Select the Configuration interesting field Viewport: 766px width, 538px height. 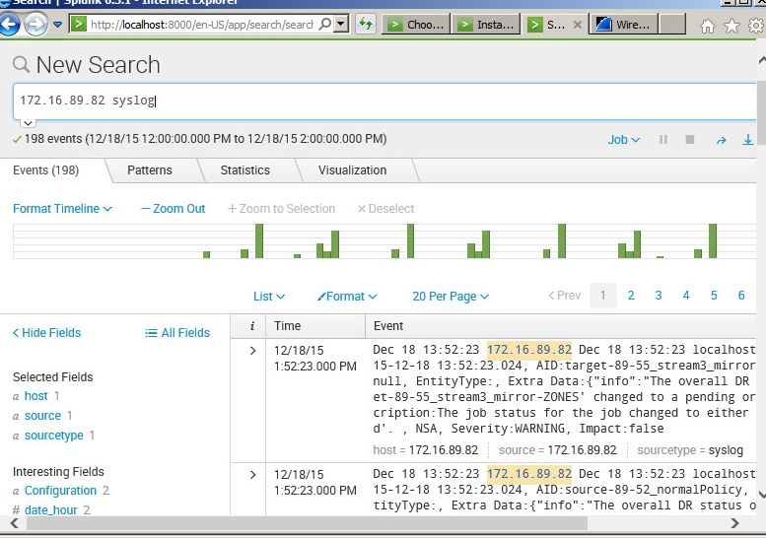click(x=60, y=491)
